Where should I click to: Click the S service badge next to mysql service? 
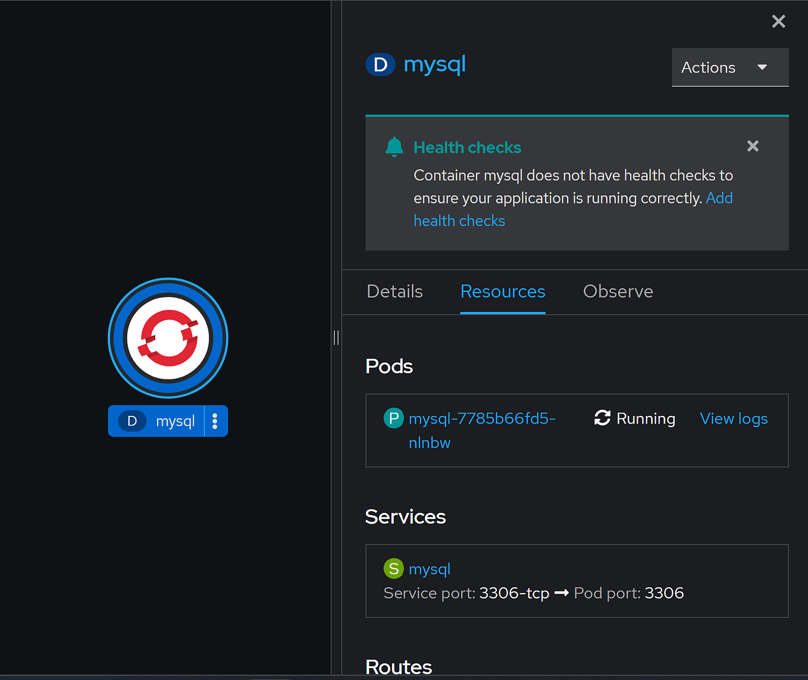pyautogui.click(x=393, y=568)
